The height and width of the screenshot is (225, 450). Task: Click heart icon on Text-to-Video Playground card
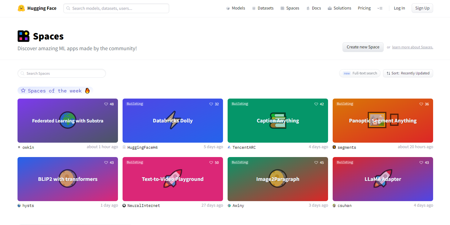click(x=211, y=163)
